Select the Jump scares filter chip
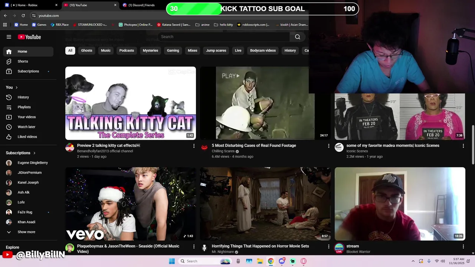 [216, 50]
